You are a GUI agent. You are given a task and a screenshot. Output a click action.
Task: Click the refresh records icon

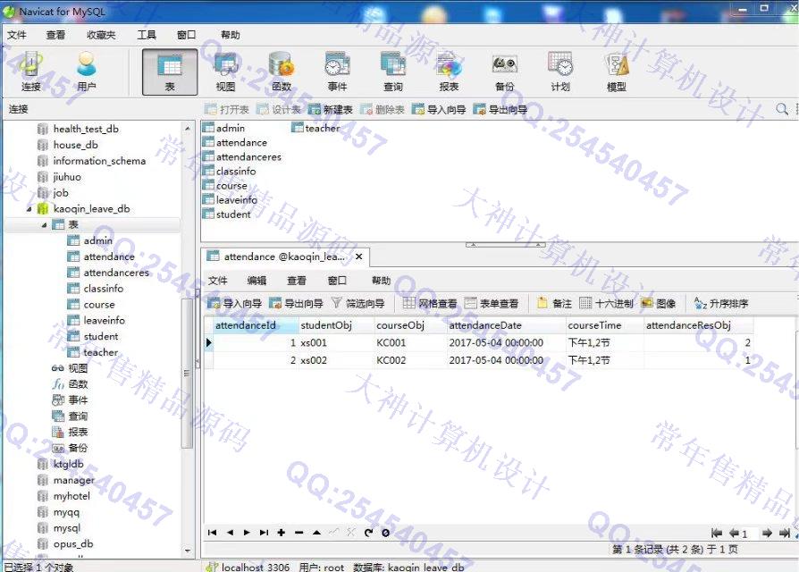368,533
